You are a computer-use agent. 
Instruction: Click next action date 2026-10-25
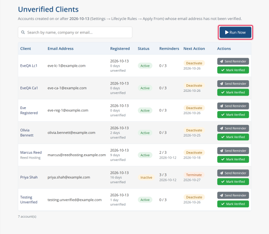(192, 135)
